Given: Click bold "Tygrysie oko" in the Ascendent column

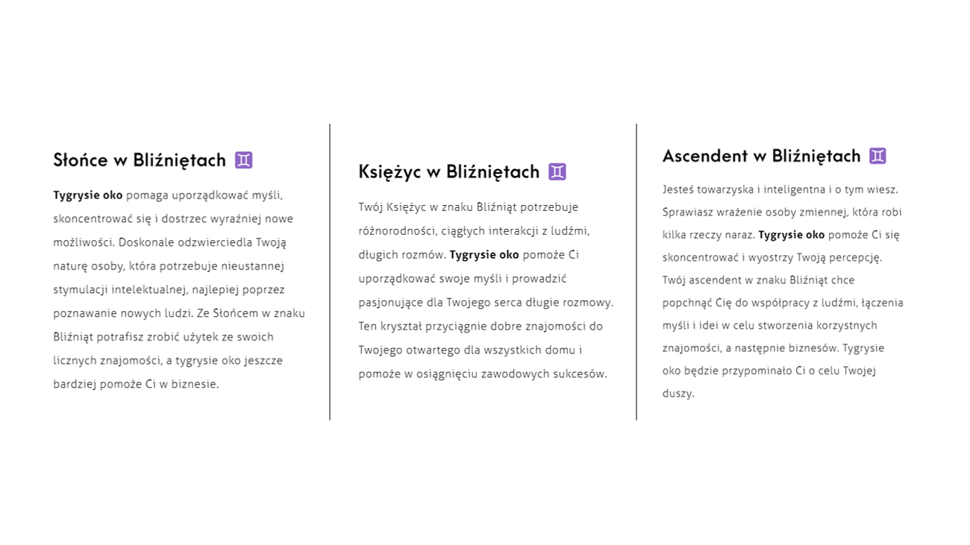Looking at the screenshot, I should pyautogui.click(x=791, y=235).
